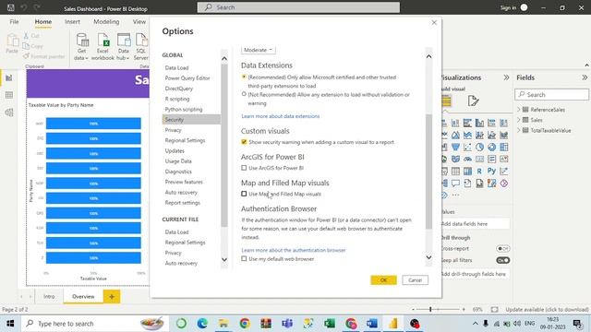Choose the Filled map visual icon

(x=455, y=159)
